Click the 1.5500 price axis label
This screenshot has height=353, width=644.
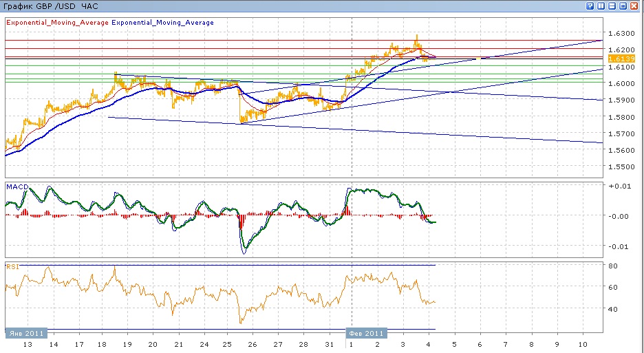621,167
